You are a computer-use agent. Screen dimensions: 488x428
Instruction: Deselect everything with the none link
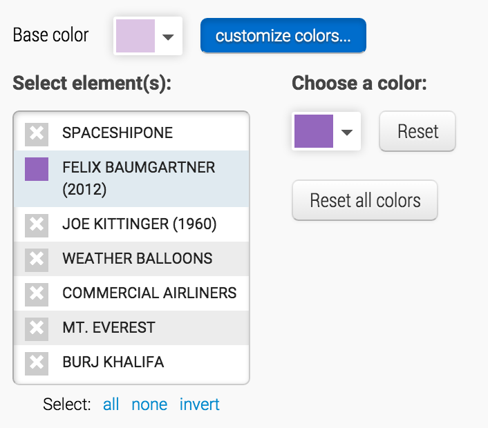click(149, 405)
